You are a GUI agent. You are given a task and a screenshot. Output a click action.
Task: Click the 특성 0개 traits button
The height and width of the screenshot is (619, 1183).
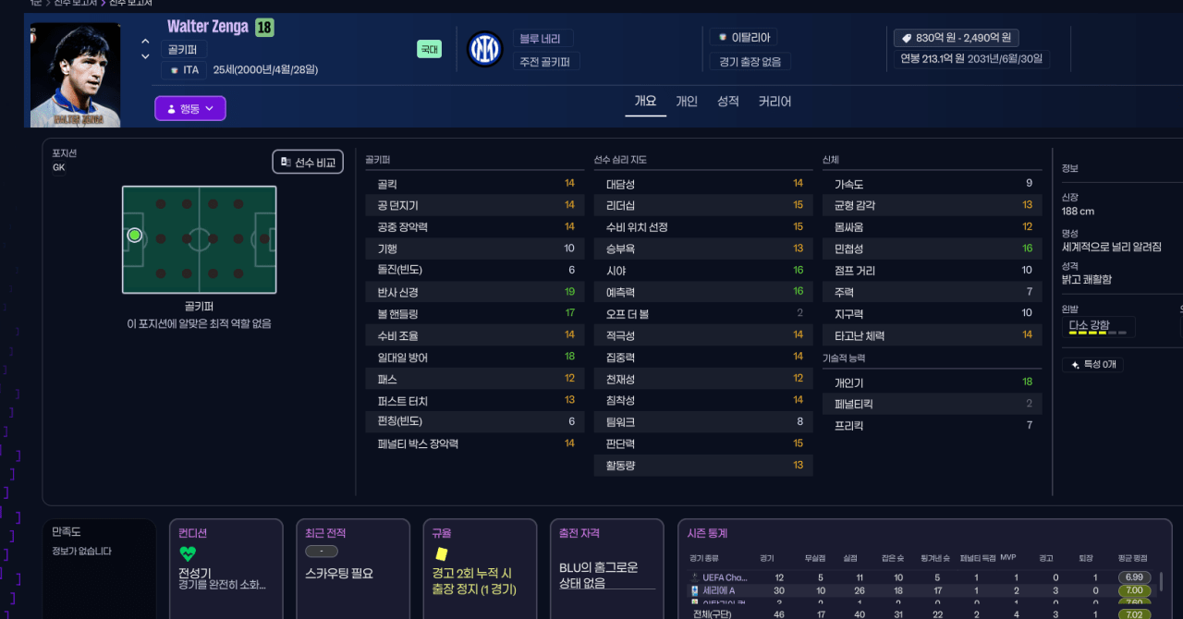pyautogui.click(x=1093, y=364)
